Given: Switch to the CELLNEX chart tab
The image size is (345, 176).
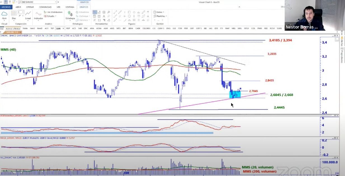Looking at the screenshot, I should (146, 28).
